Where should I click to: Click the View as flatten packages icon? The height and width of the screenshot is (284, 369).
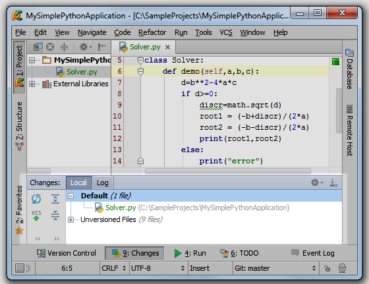[x=37, y=47]
